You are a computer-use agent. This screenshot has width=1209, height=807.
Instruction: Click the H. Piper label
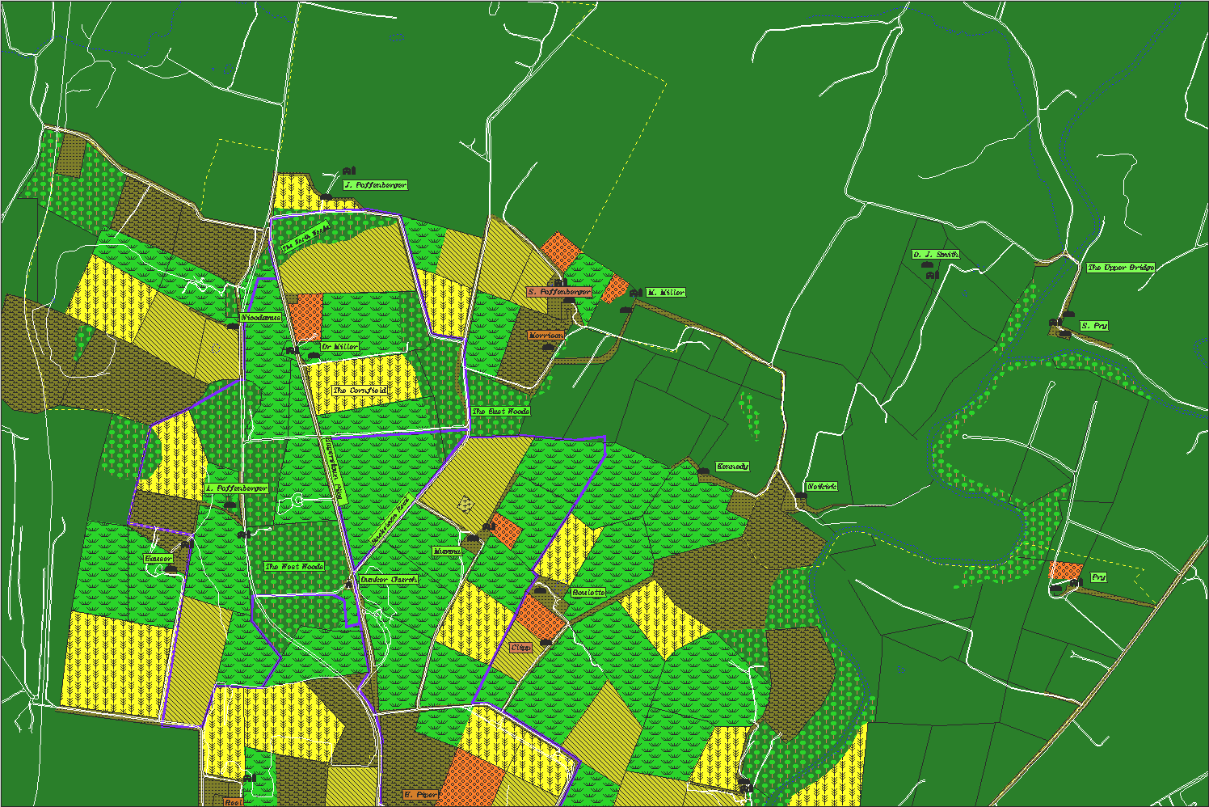(421, 795)
